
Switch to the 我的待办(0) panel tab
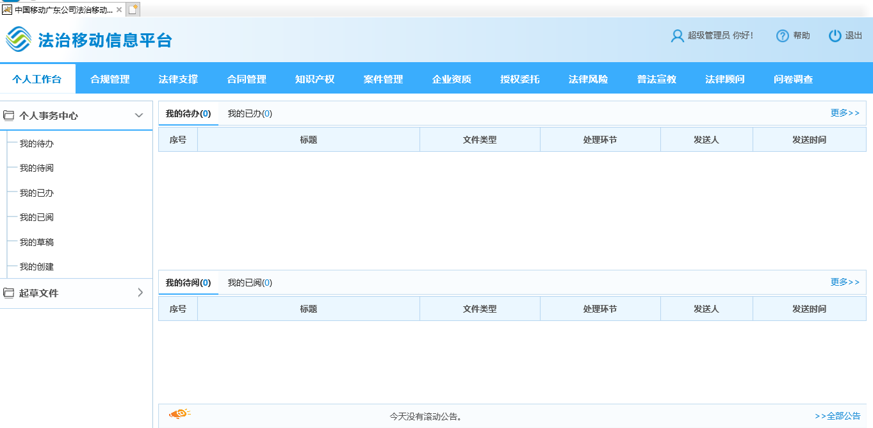188,113
